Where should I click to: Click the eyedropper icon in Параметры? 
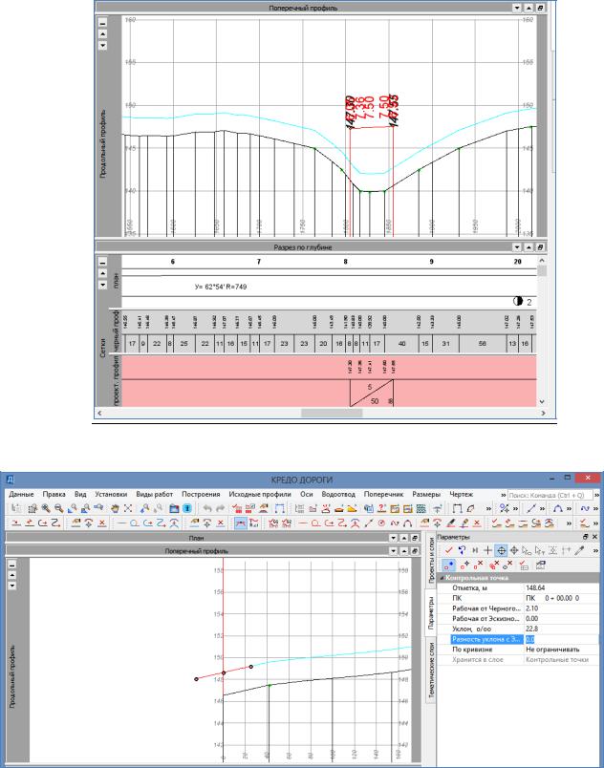[x=580, y=550]
